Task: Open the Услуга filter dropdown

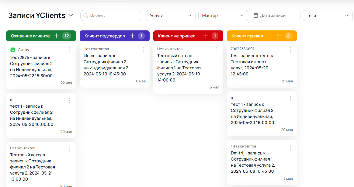Action: (171, 16)
